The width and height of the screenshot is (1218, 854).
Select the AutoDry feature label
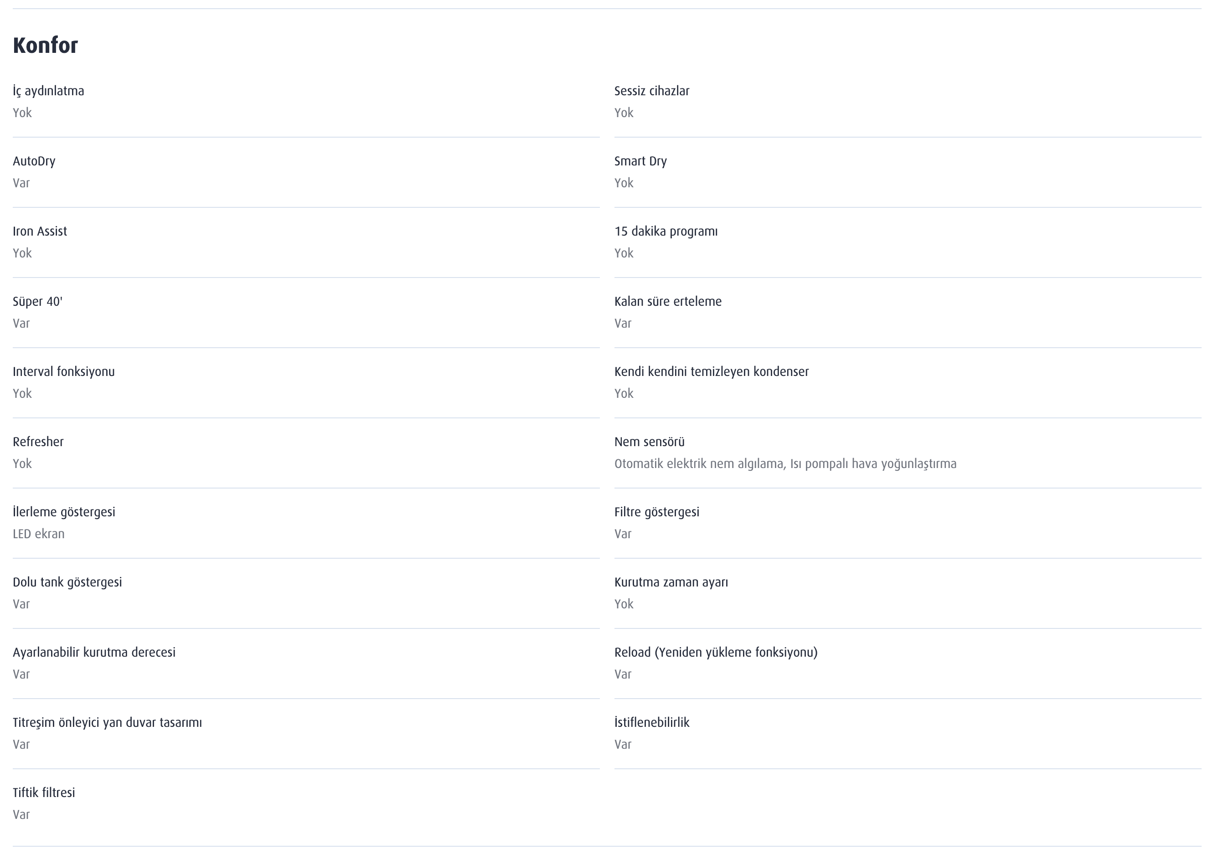pos(34,161)
